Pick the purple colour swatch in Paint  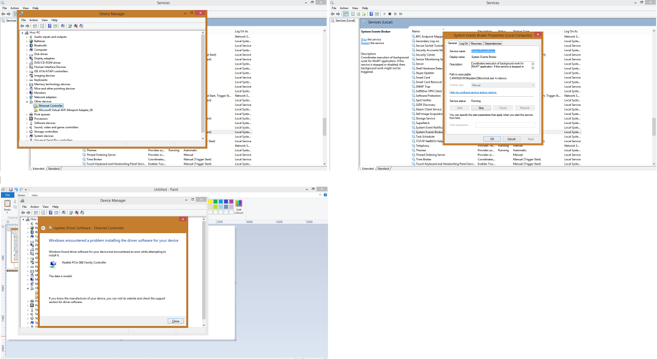click(231, 202)
